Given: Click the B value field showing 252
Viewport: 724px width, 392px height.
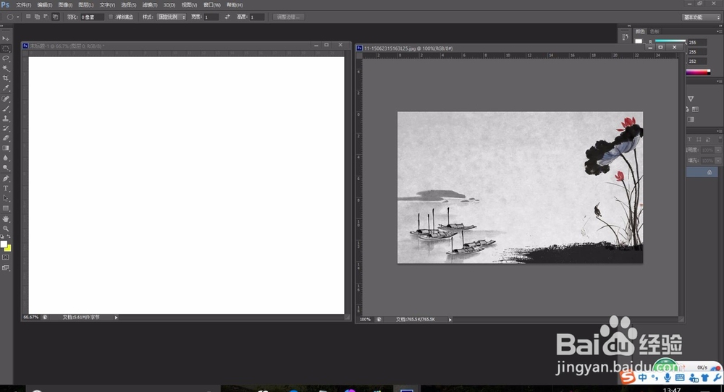Looking at the screenshot, I should click(697, 61).
